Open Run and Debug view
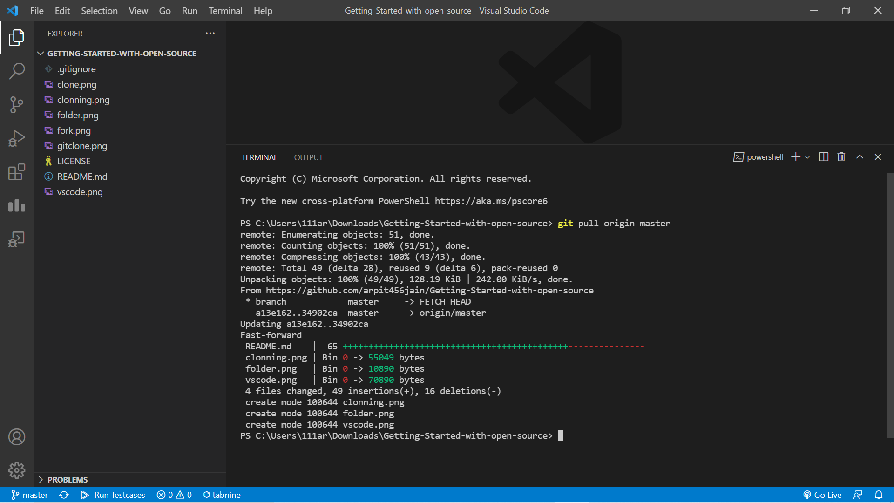This screenshot has height=503, width=894. pyautogui.click(x=17, y=138)
